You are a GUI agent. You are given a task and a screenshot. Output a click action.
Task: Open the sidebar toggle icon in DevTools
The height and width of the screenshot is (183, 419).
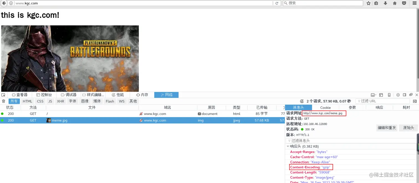pyautogui.click(x=405, y=95)
